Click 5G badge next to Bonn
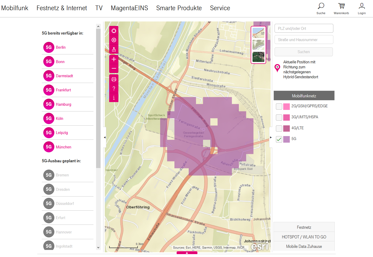Viewport: 373px width, 257px height. 49,62
